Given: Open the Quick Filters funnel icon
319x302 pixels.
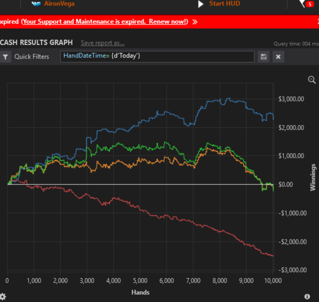Looking at the screenshot, I should [5, 57].
